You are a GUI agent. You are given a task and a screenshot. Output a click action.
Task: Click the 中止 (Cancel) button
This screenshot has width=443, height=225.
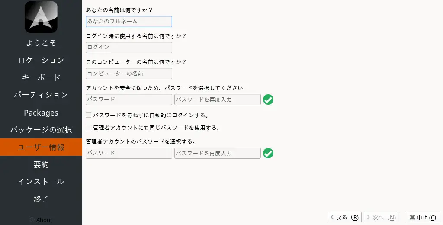pyautogui.click(x=423, y=217)
